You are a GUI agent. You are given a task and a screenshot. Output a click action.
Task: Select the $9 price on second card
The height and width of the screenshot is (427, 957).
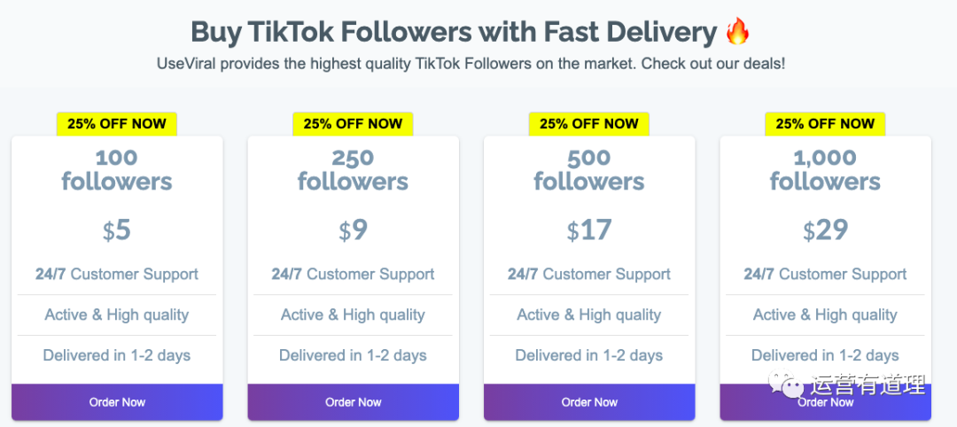pos(353,230)
